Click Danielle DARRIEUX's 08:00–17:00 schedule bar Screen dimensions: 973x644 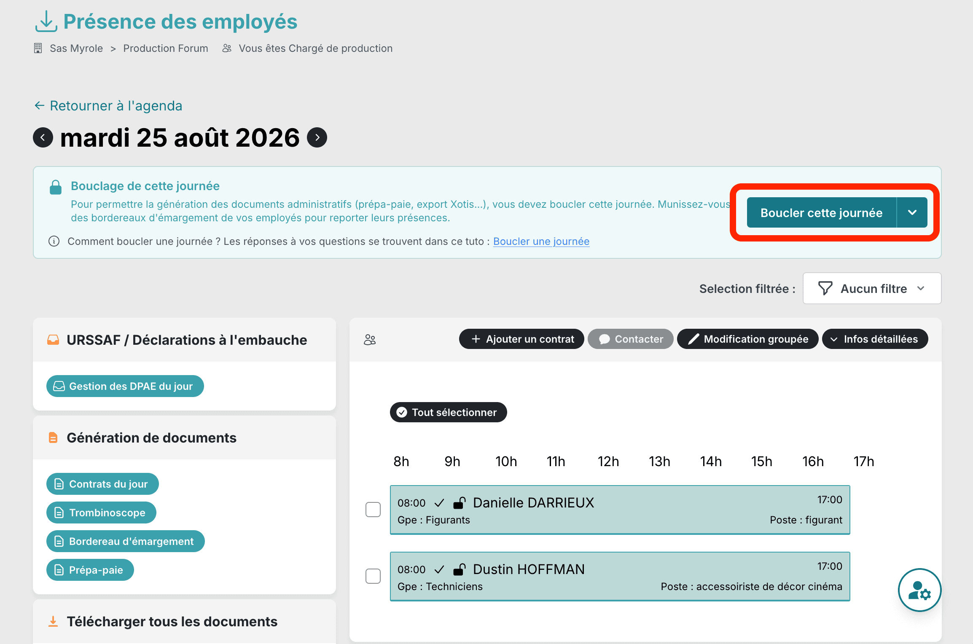[620, 510]
